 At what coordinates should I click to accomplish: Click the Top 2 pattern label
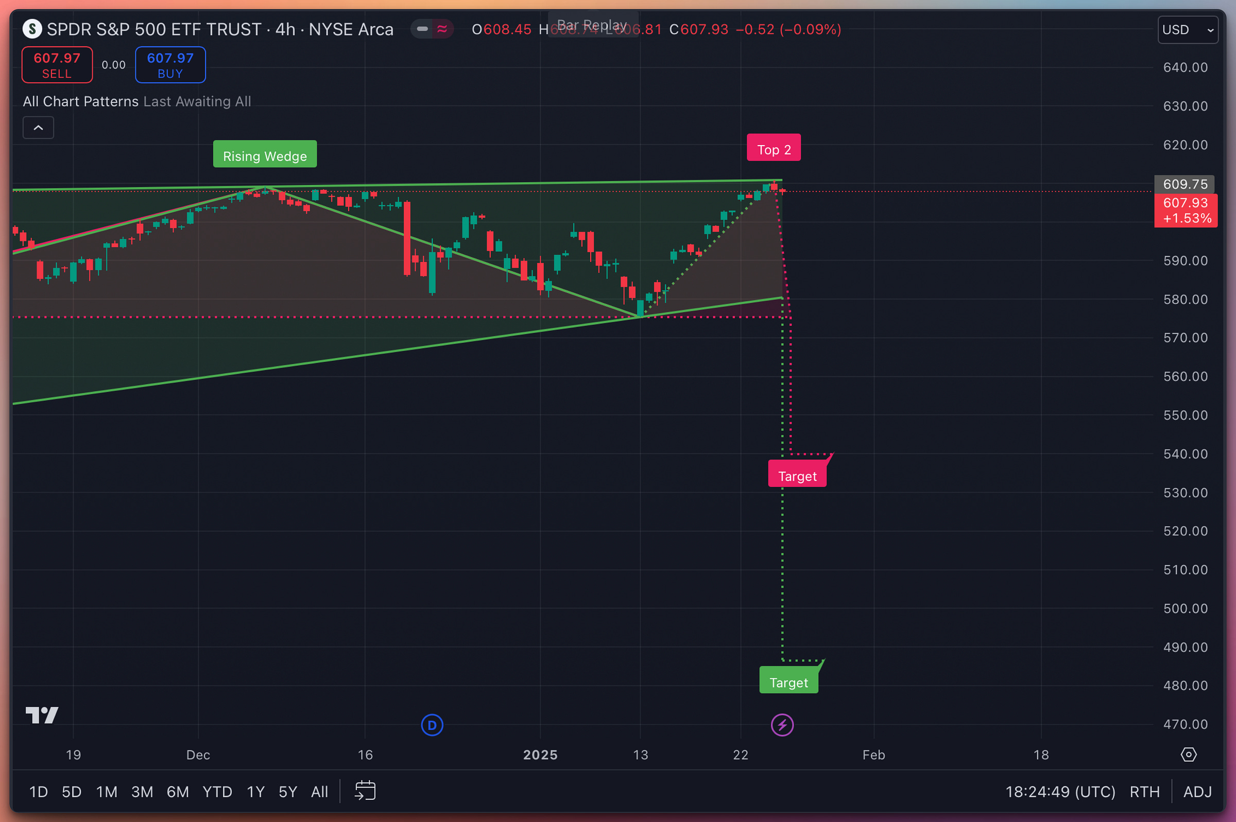pos(774,148)
